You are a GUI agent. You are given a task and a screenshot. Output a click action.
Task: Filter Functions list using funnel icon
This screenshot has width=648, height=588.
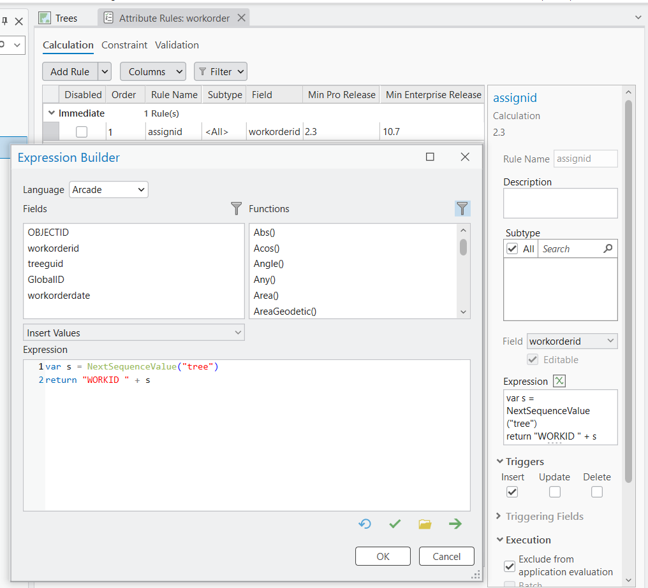(x=462, y=208)
